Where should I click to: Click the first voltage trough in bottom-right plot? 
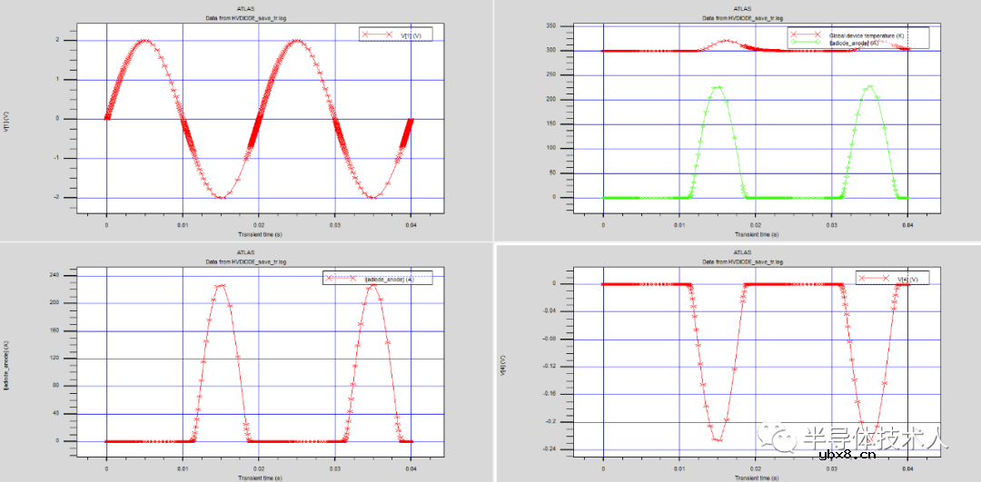(718, 439)
